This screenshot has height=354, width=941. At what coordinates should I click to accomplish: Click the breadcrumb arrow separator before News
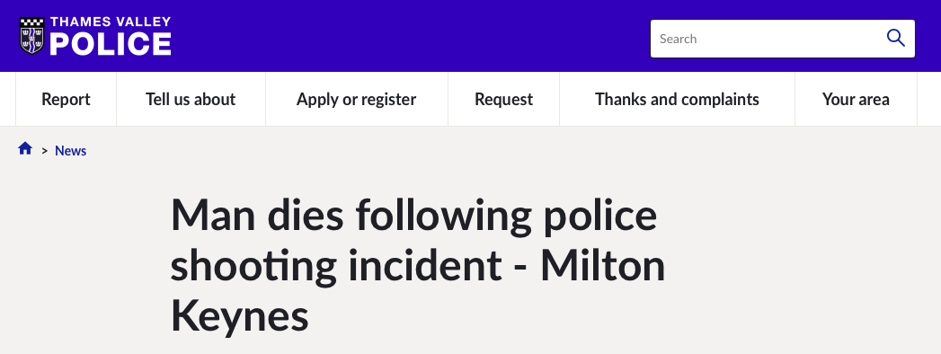point(44,151)
